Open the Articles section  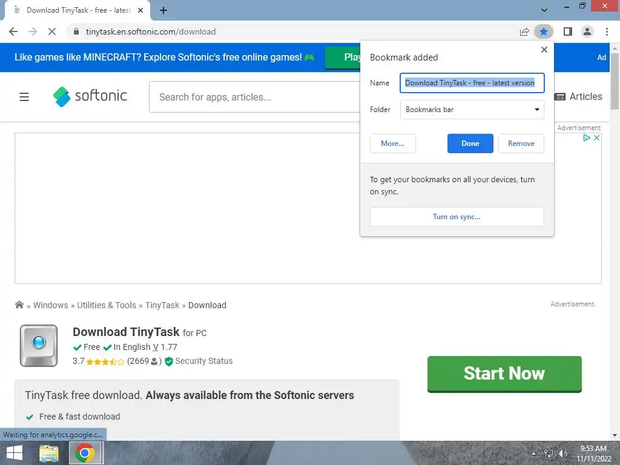coord(578,96)
